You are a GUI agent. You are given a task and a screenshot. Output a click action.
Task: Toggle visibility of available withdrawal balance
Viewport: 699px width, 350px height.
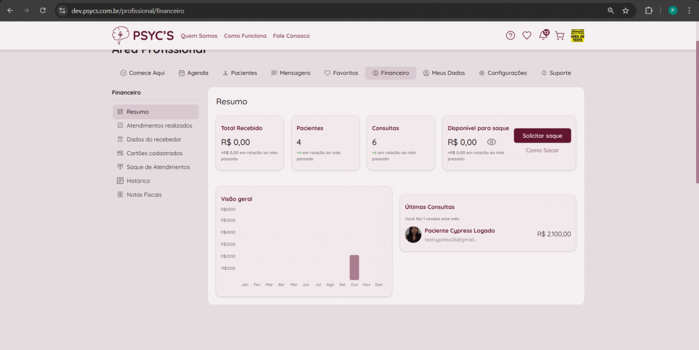click(x=491, y=142)
